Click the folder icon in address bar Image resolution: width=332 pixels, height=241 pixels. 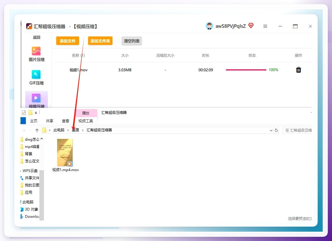tap(44, 130)
